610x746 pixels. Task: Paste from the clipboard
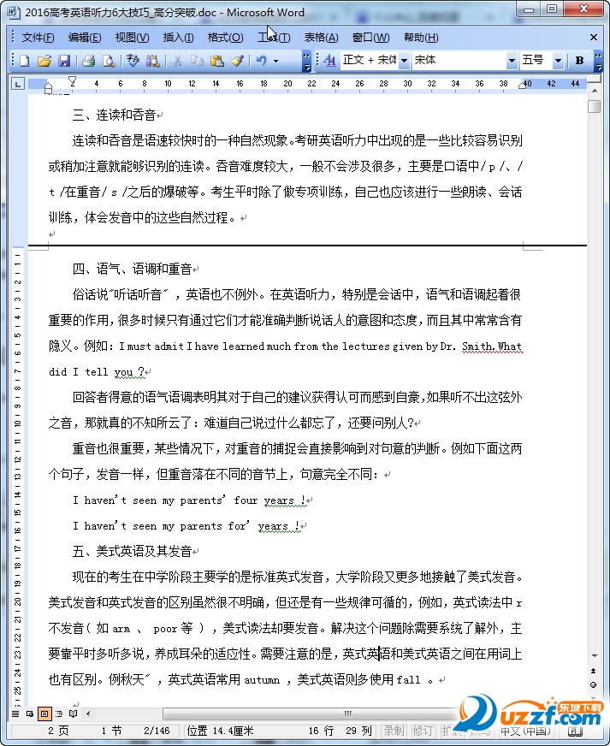coord(217,61)
